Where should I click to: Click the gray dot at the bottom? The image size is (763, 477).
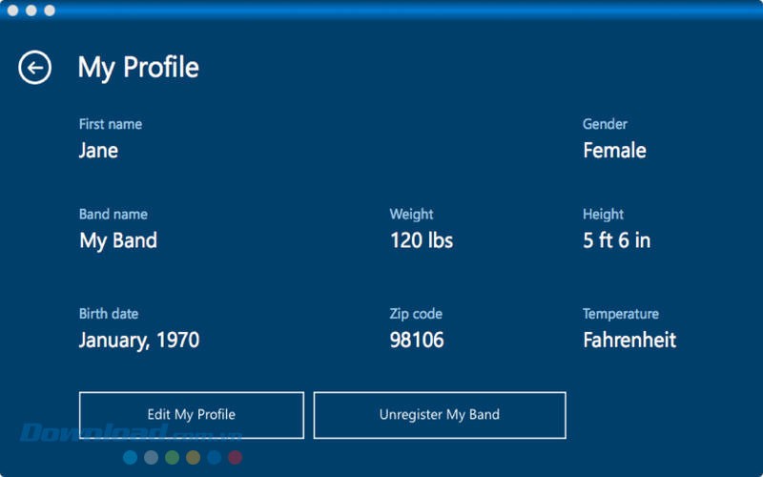pos(151,458)
